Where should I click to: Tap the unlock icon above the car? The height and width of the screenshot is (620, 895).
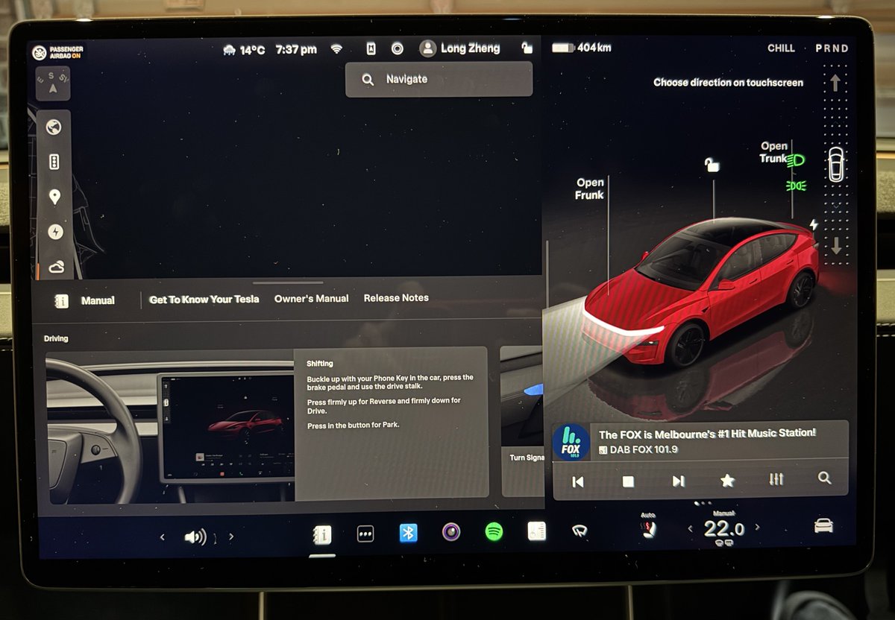pos(712,165)
